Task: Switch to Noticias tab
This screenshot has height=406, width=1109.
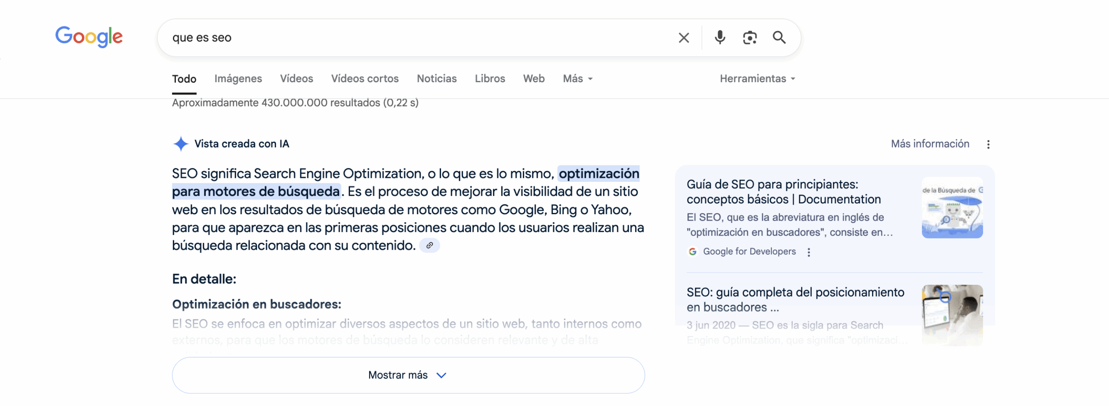Action: (x=437, y=79)
